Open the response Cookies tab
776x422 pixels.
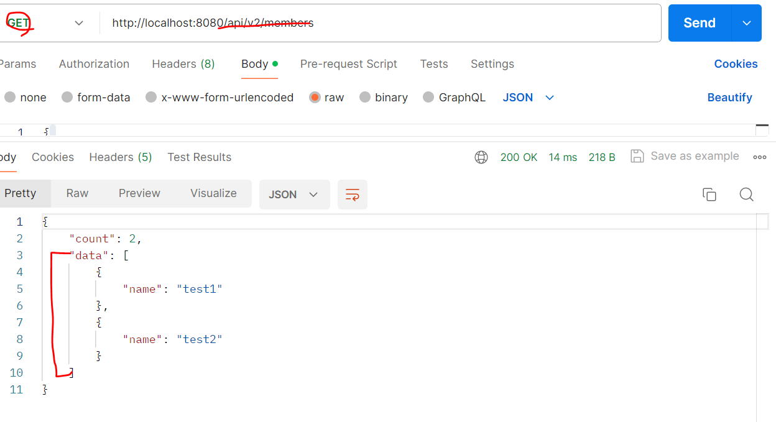pyautogui.click(x=53, y=157)
